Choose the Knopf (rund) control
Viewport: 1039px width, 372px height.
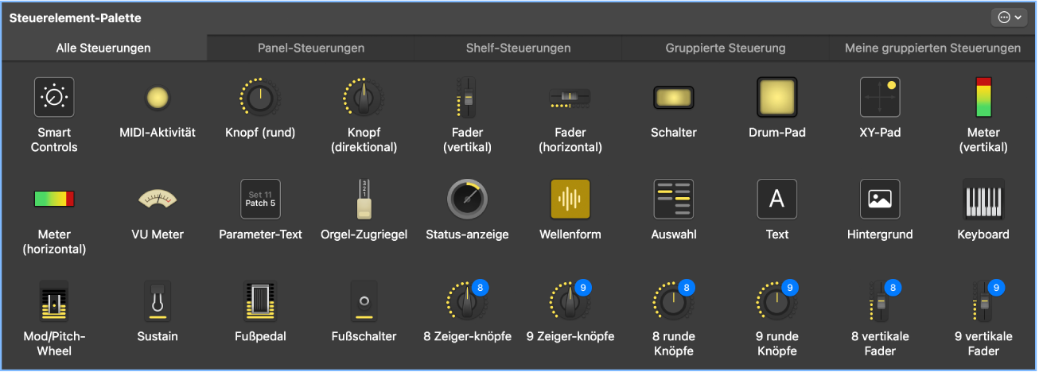point(260,98)
